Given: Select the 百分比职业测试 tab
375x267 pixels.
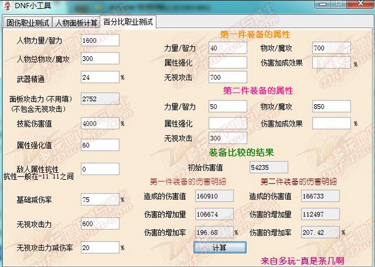Looking at the screenshot, I should [x=128, y=22].
